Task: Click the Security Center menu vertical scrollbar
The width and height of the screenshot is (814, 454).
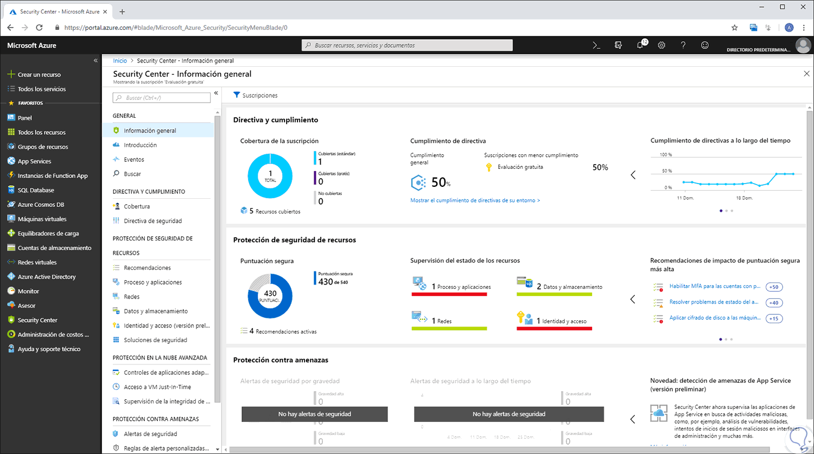Action: pos(218,258)
